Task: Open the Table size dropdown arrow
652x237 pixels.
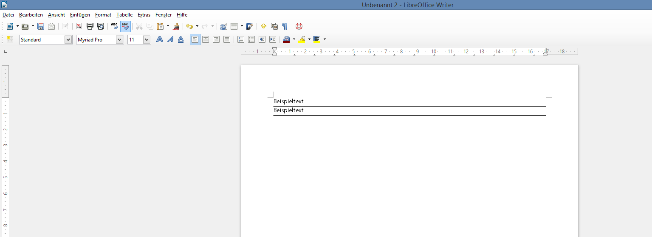Action: pos(242,26)
